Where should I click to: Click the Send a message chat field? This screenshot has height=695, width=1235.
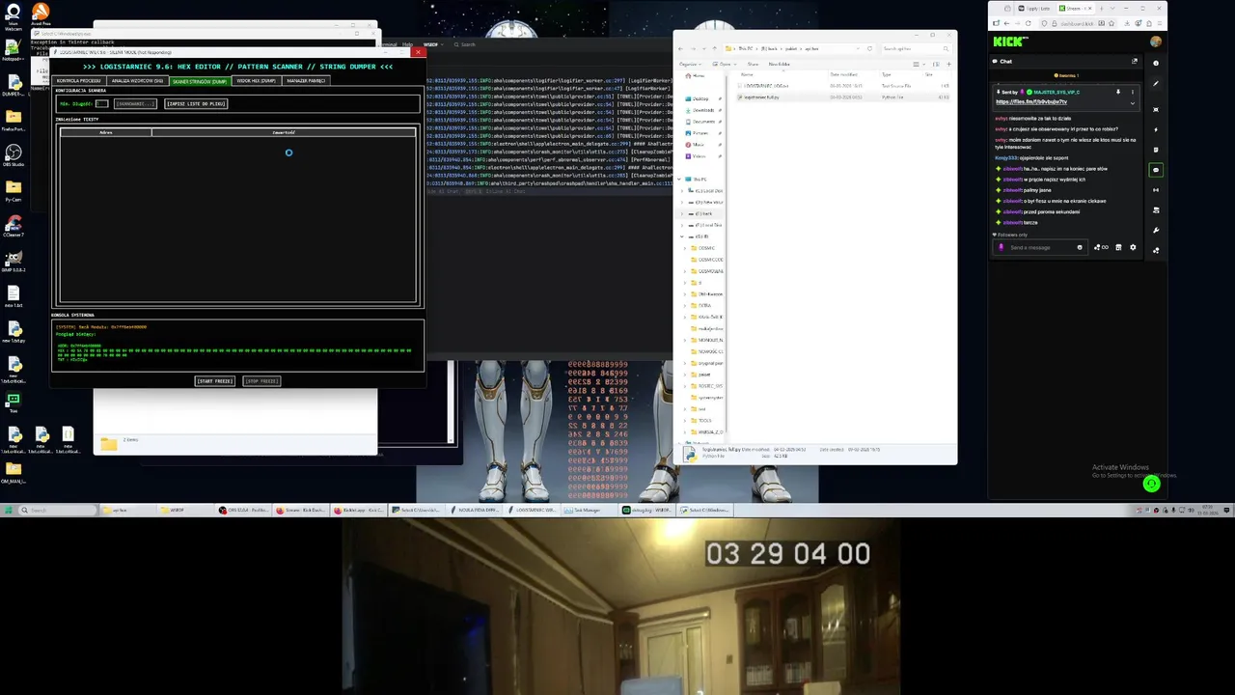pyautogui.click(x=1041, y=247)
